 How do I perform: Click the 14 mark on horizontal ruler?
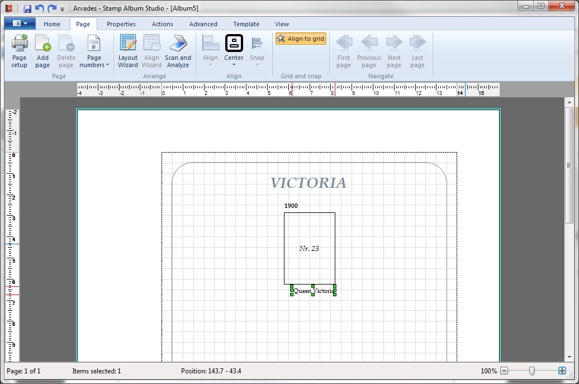pyautogui.click(x=460, y=93)
